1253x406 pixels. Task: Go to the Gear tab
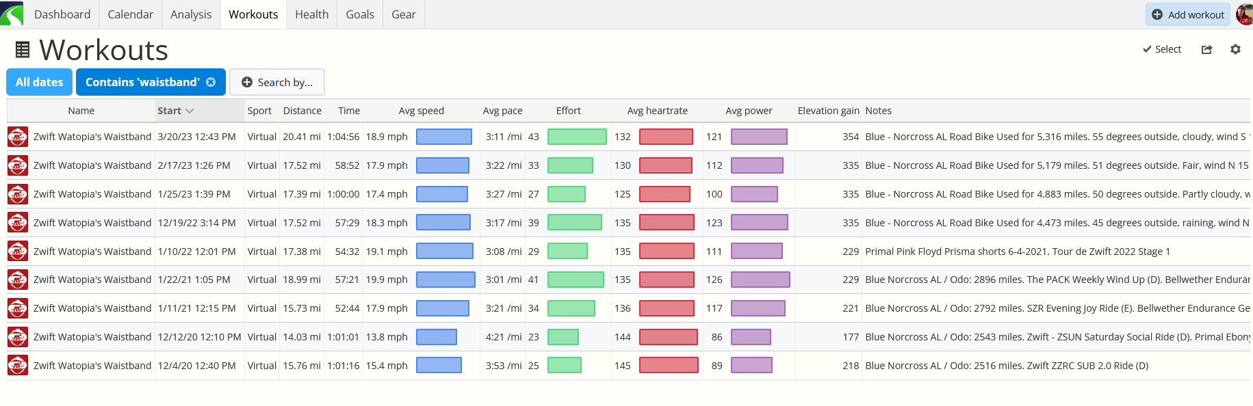403,14
